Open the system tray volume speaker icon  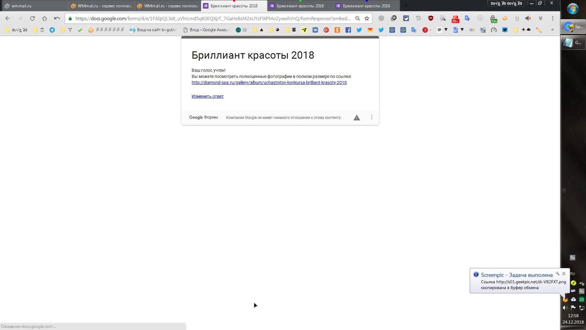(x=565, y=308)
